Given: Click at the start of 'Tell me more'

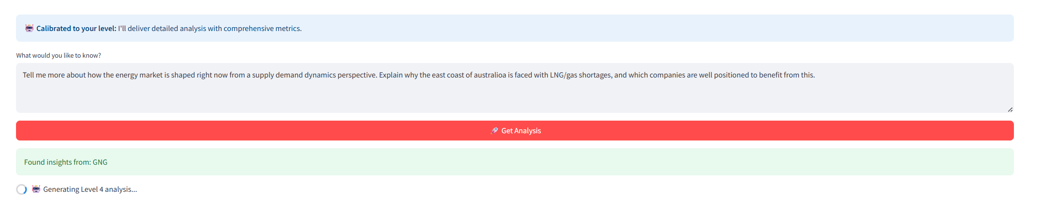Looking at the screenshot, I should click(x=23, y=75).
